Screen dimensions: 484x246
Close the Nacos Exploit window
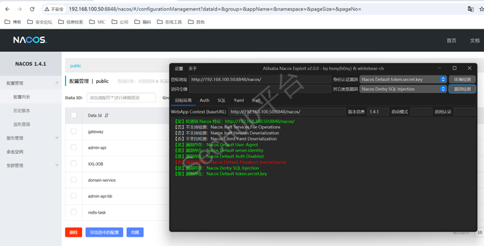469,68
